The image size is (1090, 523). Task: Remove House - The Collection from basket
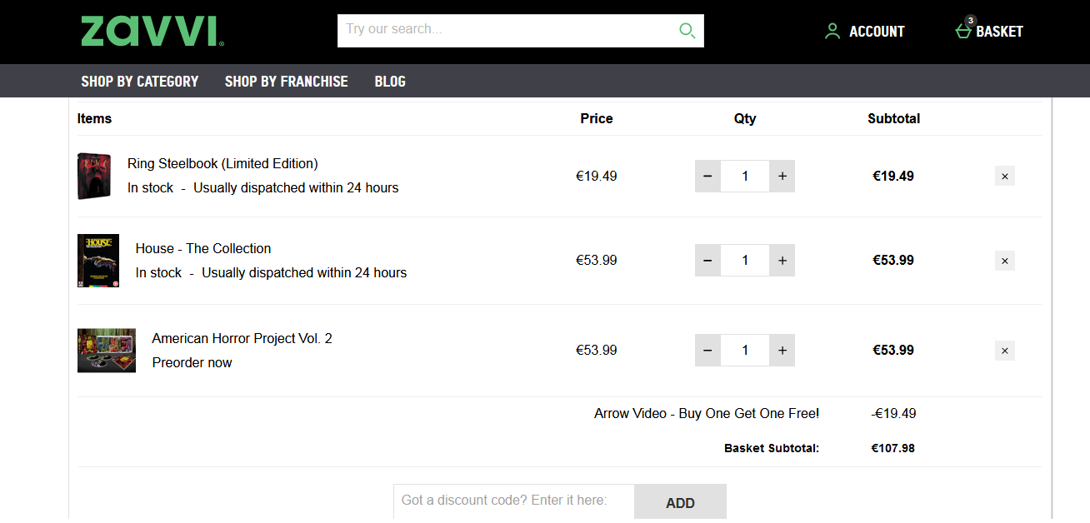coord(1004,261)
